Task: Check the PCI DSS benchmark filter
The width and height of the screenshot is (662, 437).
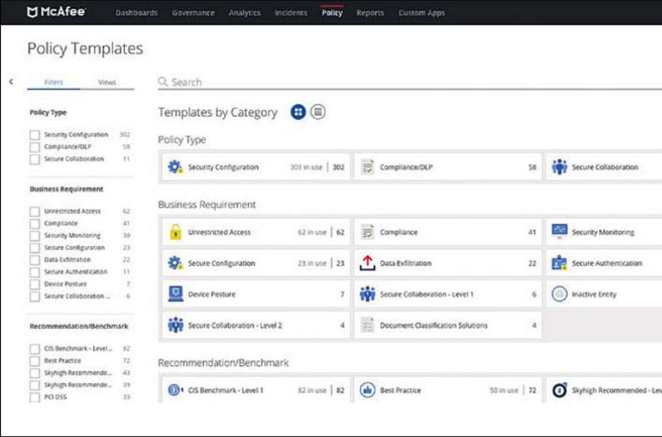Action: 34,397
